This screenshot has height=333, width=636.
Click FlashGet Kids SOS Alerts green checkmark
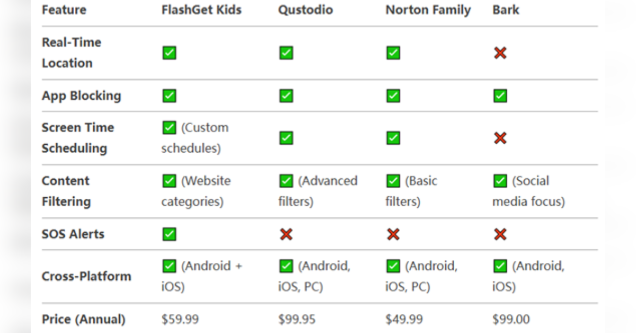click(x=170, y=234)
